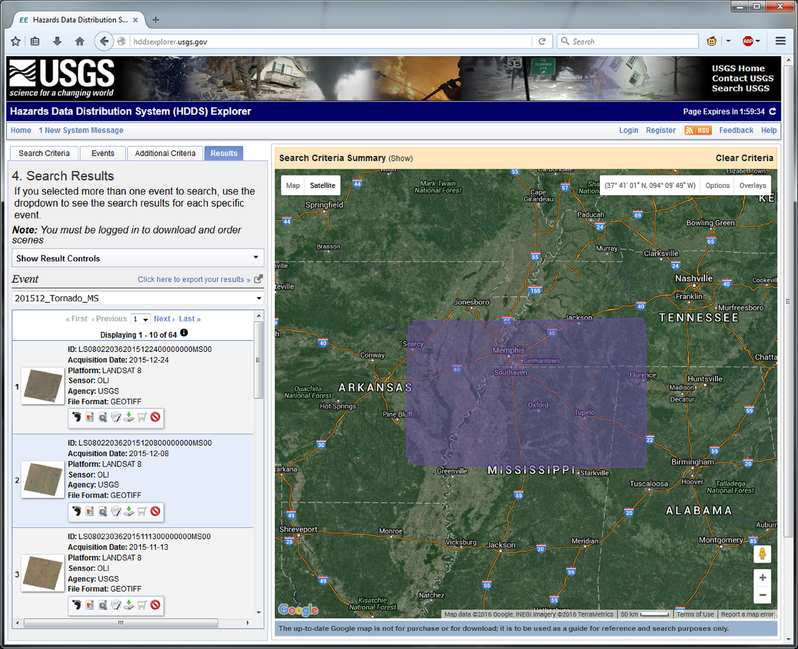Open the export results icon
Image resolution: width=798 pixels, height=649 pixels.
258,279
